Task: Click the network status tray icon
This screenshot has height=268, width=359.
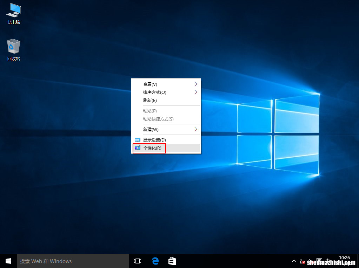Action: pyautogui.click(x=303, y=261)
